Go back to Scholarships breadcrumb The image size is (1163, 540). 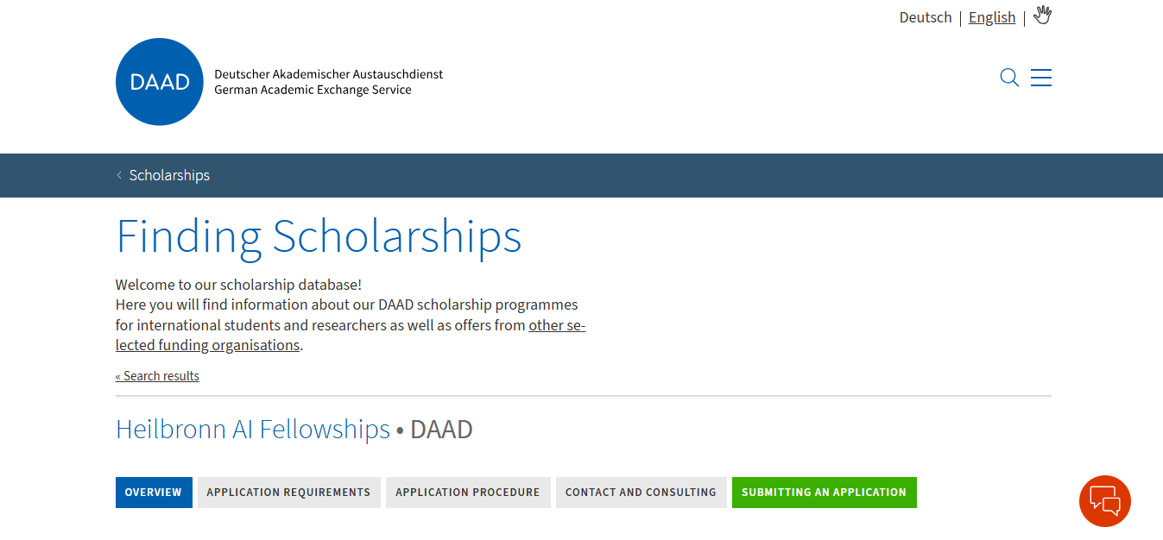(169, 175)
